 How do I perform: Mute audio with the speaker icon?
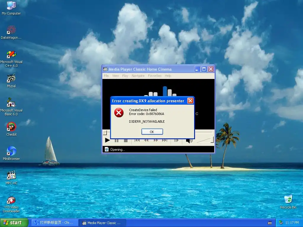(x=189, y=140)
